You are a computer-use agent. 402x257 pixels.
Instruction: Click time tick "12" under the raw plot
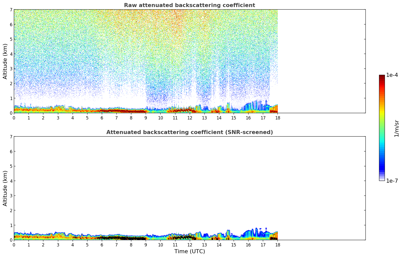click(190, 118)
